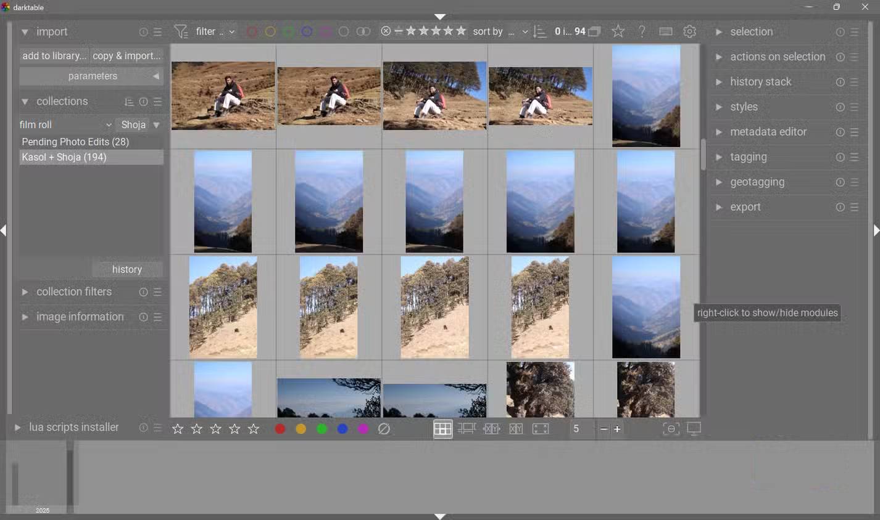The width and height of the screenshot is (880, 520).
Task: Click the add to library button
Action: [54, 55]
